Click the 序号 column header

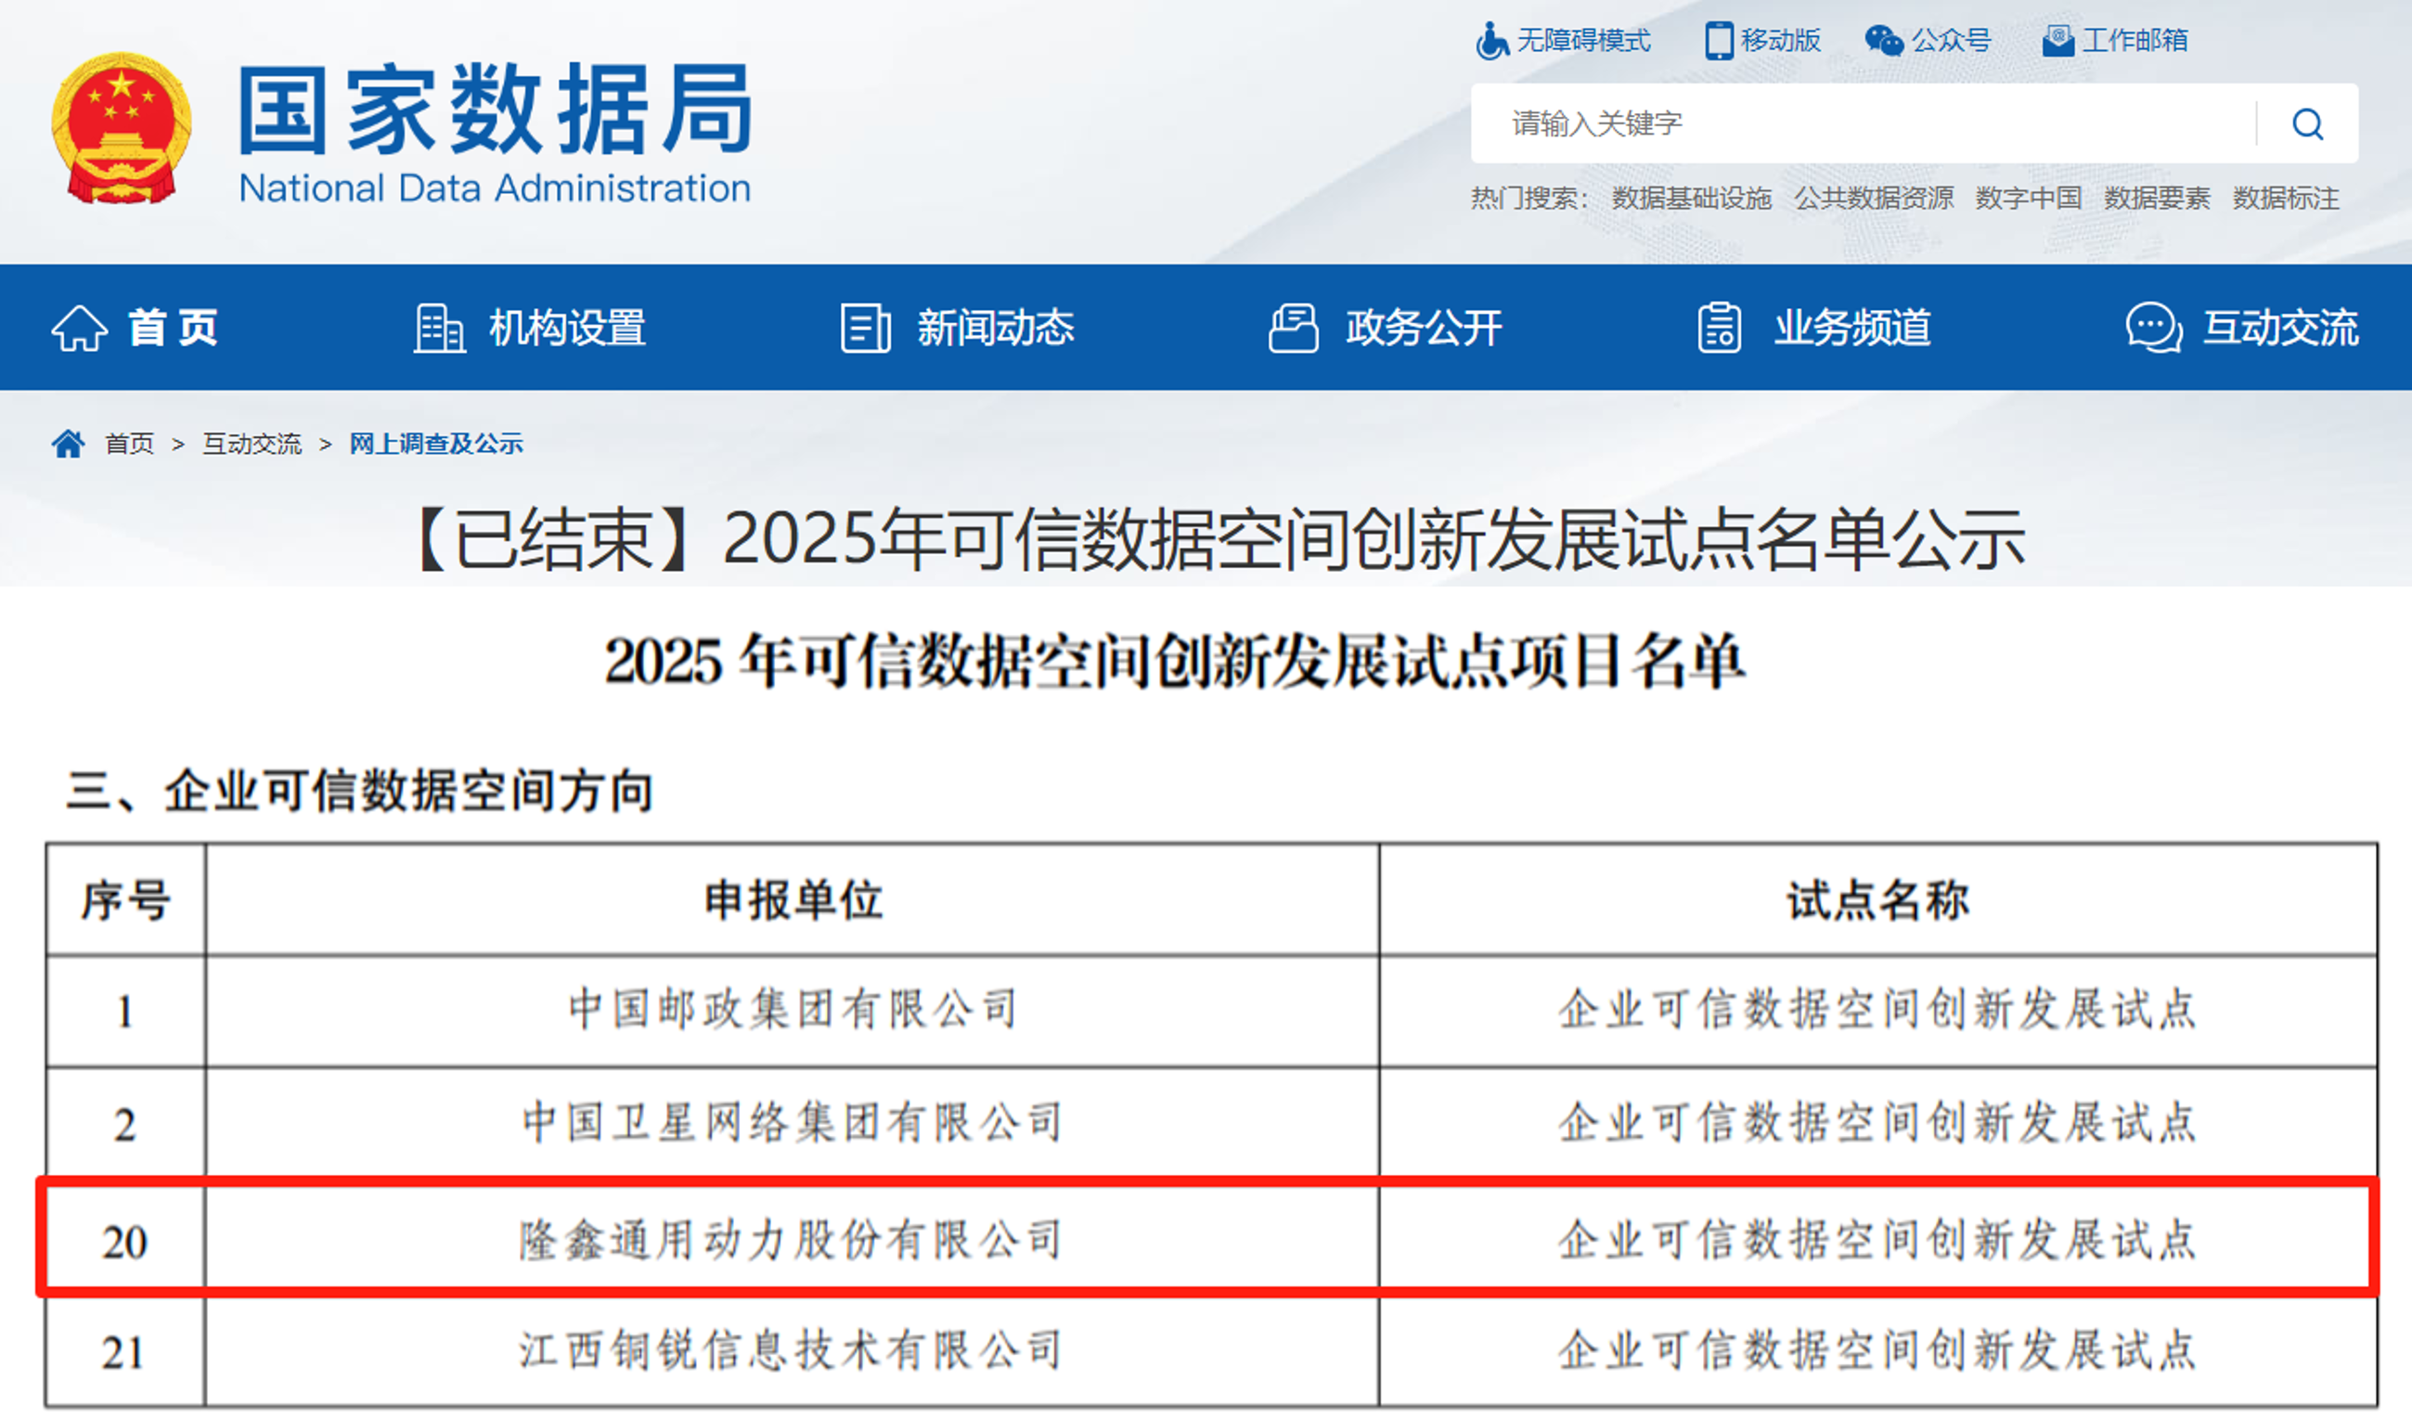pos(125,900)
